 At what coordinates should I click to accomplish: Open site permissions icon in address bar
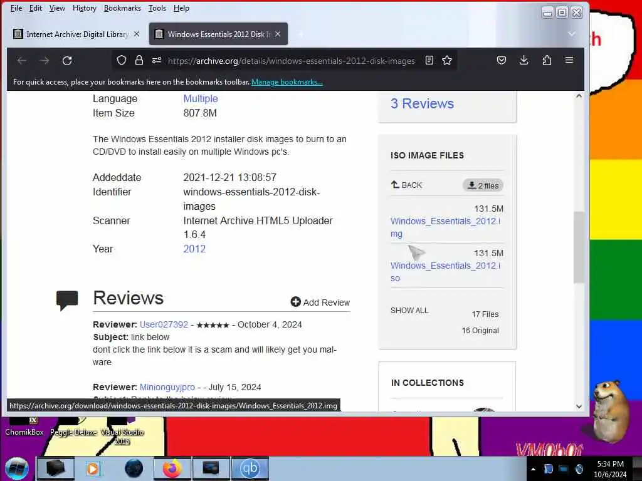tap(157, 61)
